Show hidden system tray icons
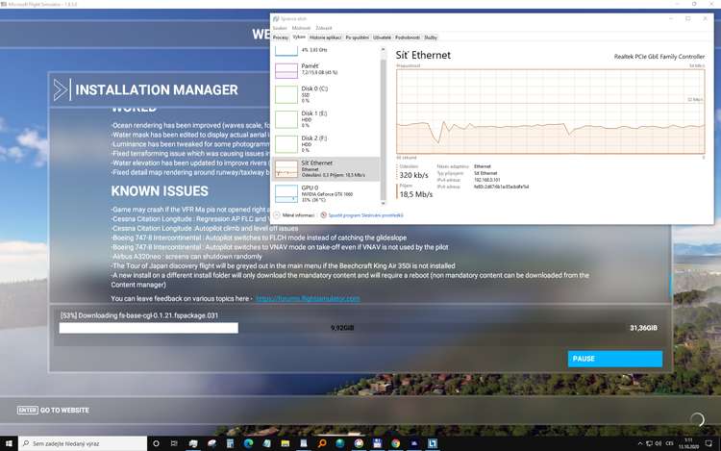The width and height of the screenshot is (721, 451). click(639, 443)
